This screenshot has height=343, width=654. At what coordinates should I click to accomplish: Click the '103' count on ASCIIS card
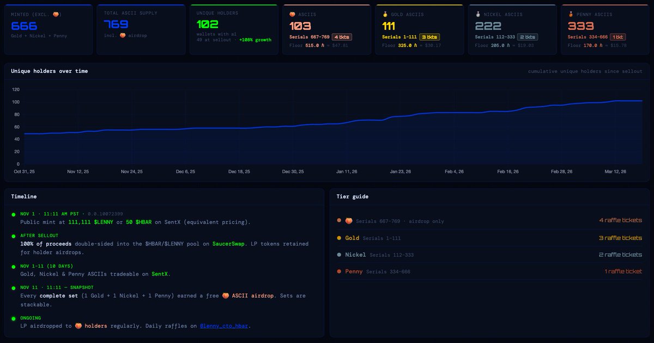[301, 26]
